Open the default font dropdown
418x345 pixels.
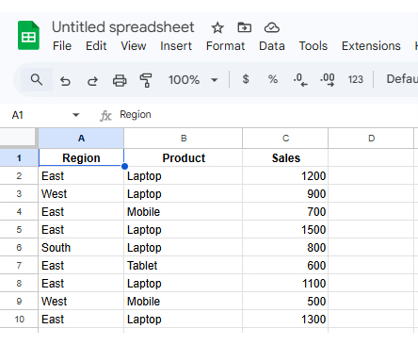click(x=402, y=79)
